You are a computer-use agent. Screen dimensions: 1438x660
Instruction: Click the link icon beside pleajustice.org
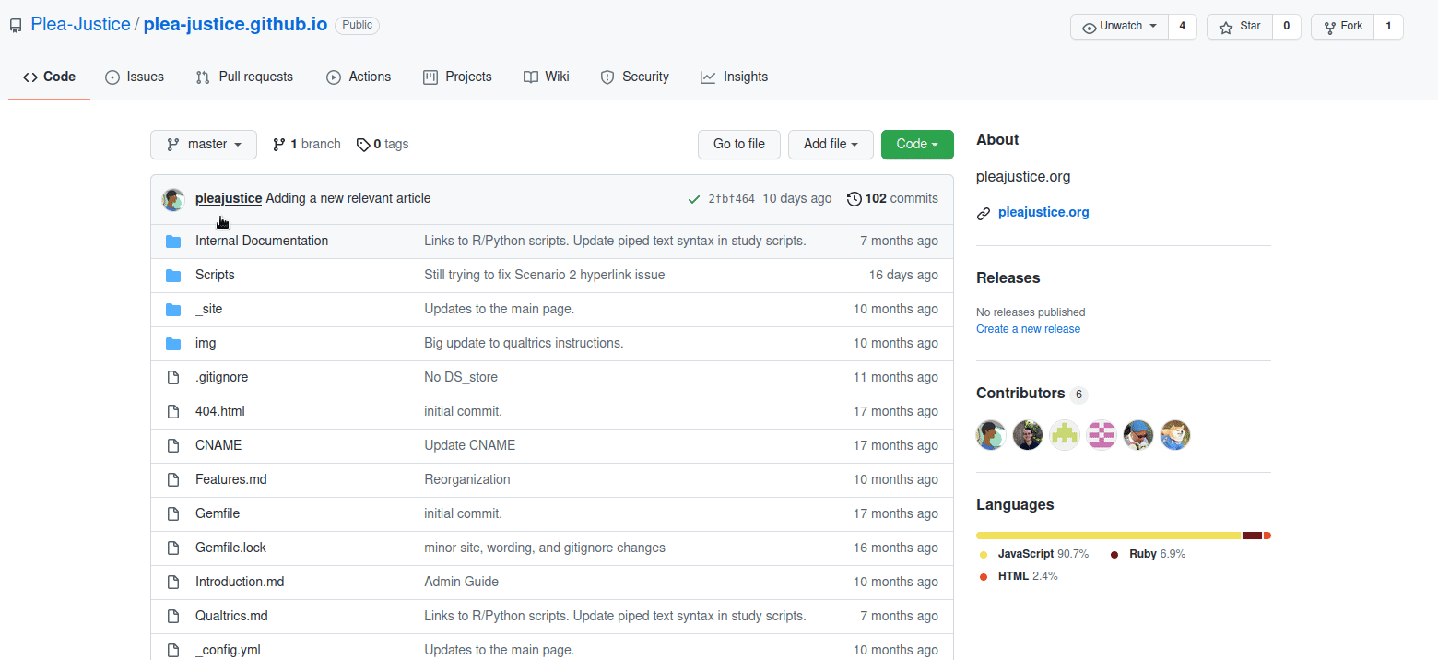(x=984, y=214)
